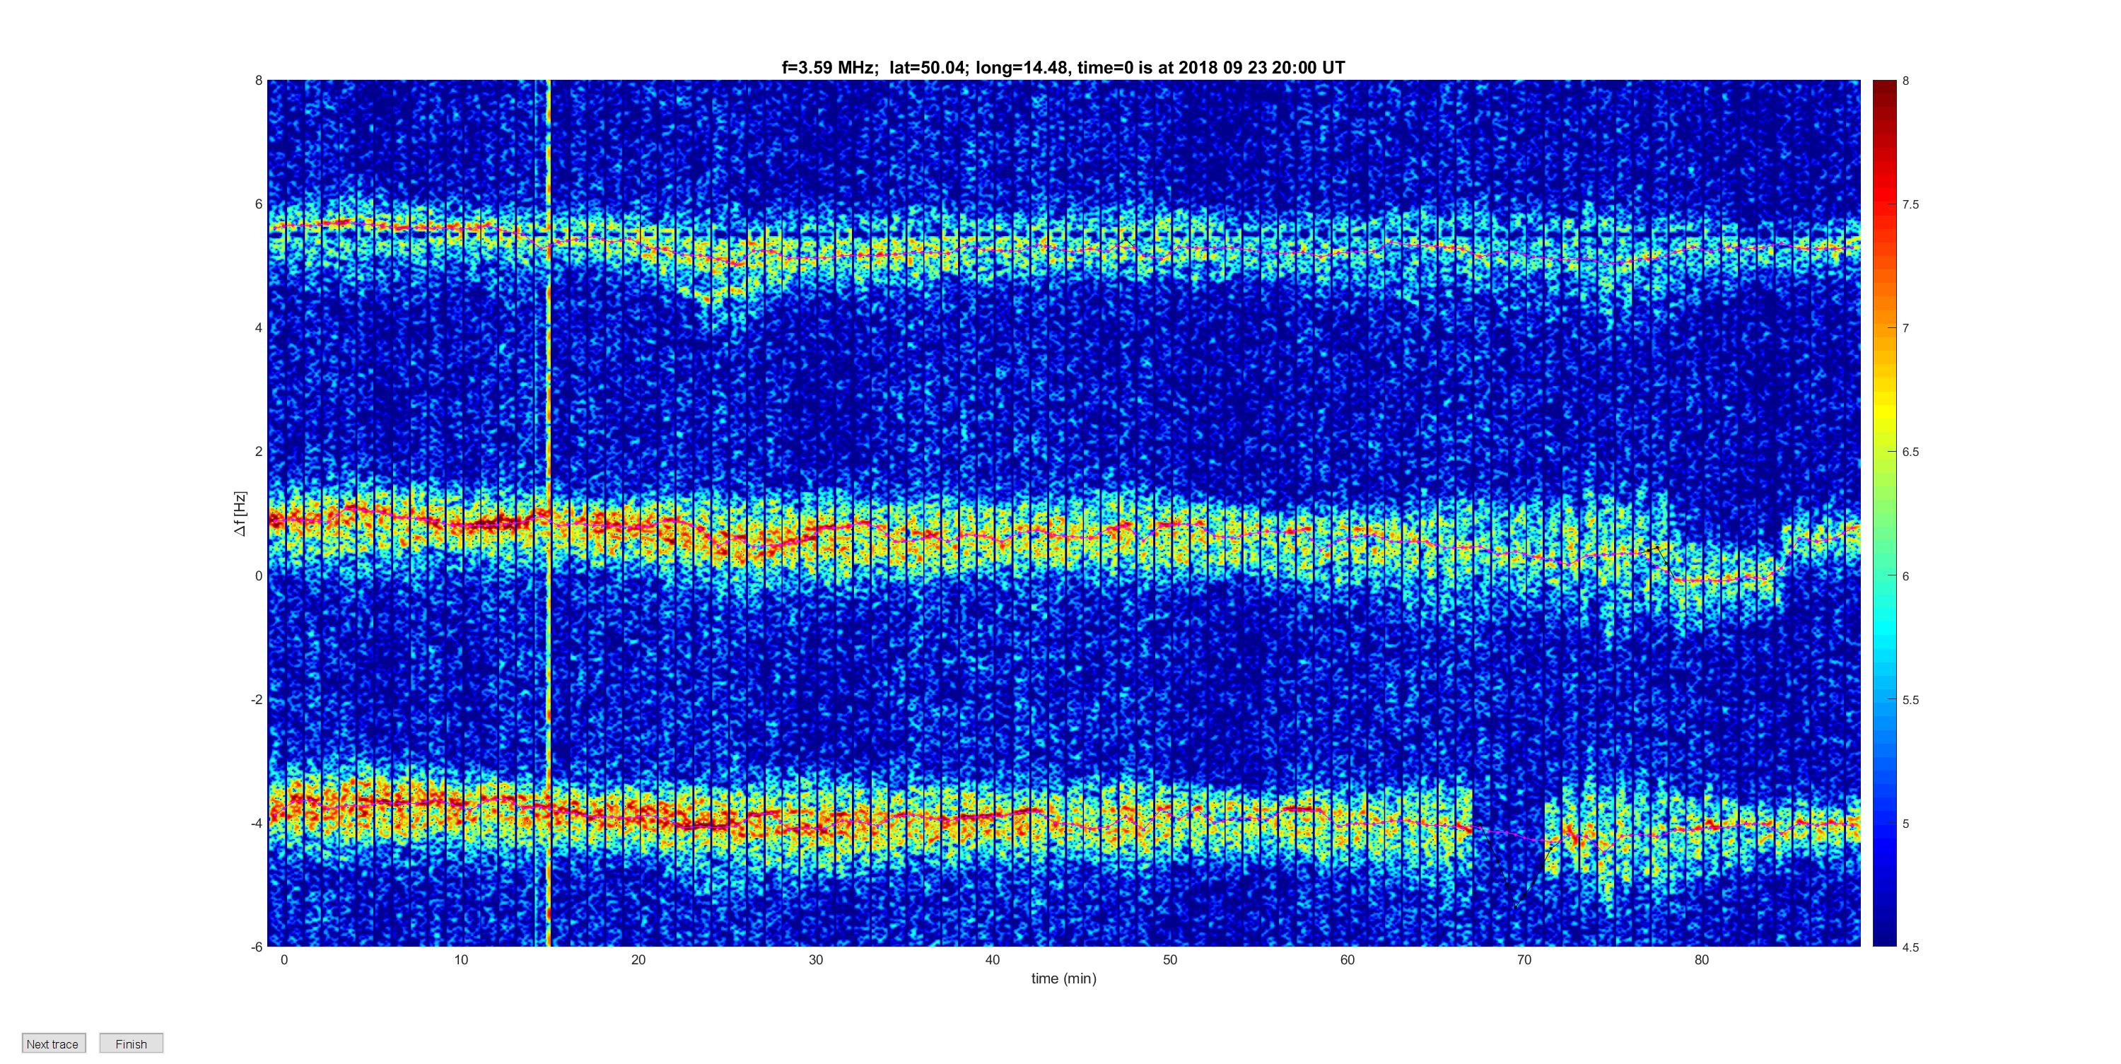Click the colorbar at value 6.5

[x=1884, y=451]
